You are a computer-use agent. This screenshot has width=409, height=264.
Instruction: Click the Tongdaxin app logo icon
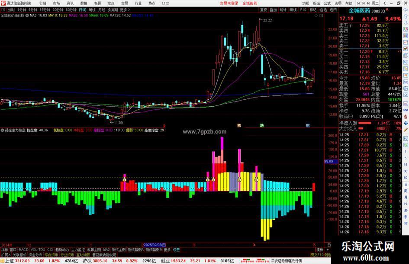3,3
